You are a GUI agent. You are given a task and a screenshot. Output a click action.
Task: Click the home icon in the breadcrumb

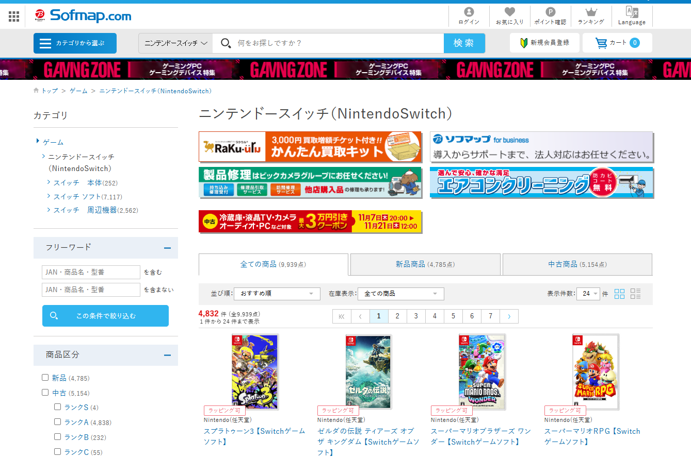[36, 91]
